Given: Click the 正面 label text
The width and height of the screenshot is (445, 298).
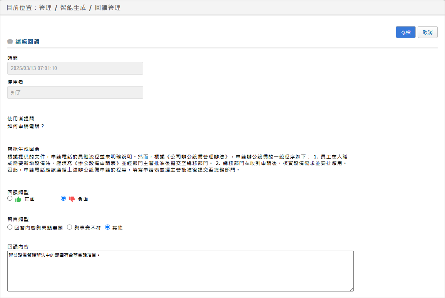Looking at the screenshot, I should (x=30, y=199).
